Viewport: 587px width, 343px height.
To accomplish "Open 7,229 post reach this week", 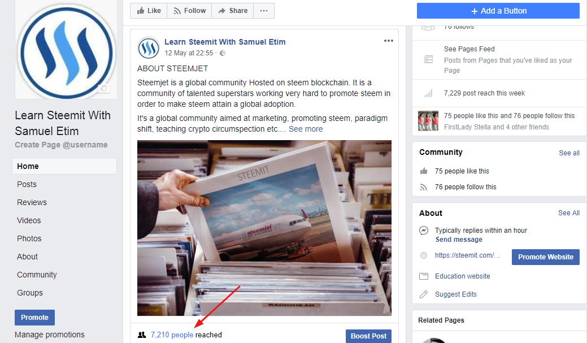I will (x=484, y=93).
